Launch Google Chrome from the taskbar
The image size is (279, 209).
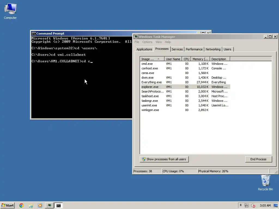21,205
